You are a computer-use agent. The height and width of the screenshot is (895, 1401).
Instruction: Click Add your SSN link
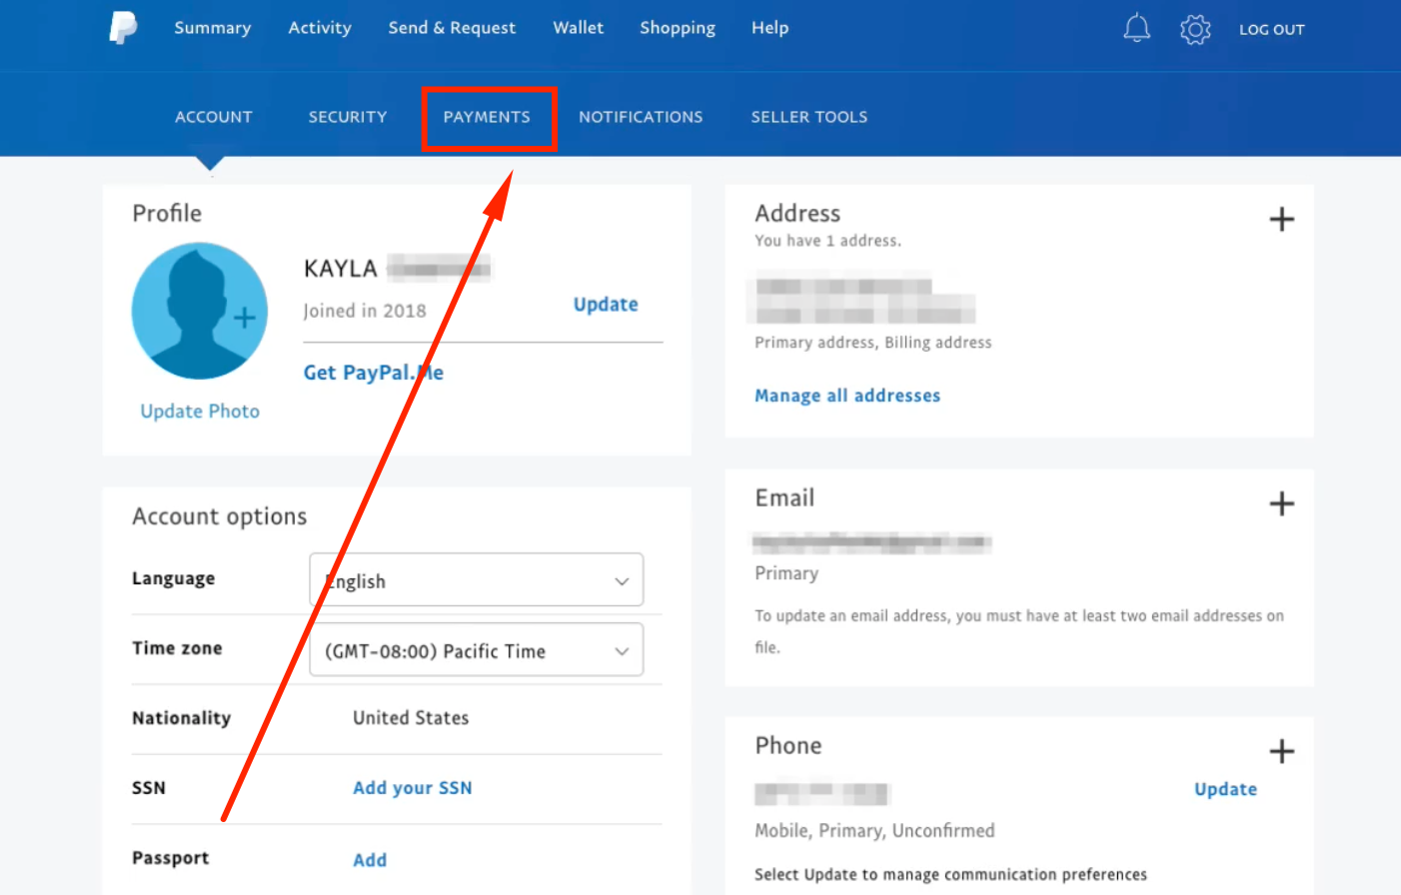(413, 788)
